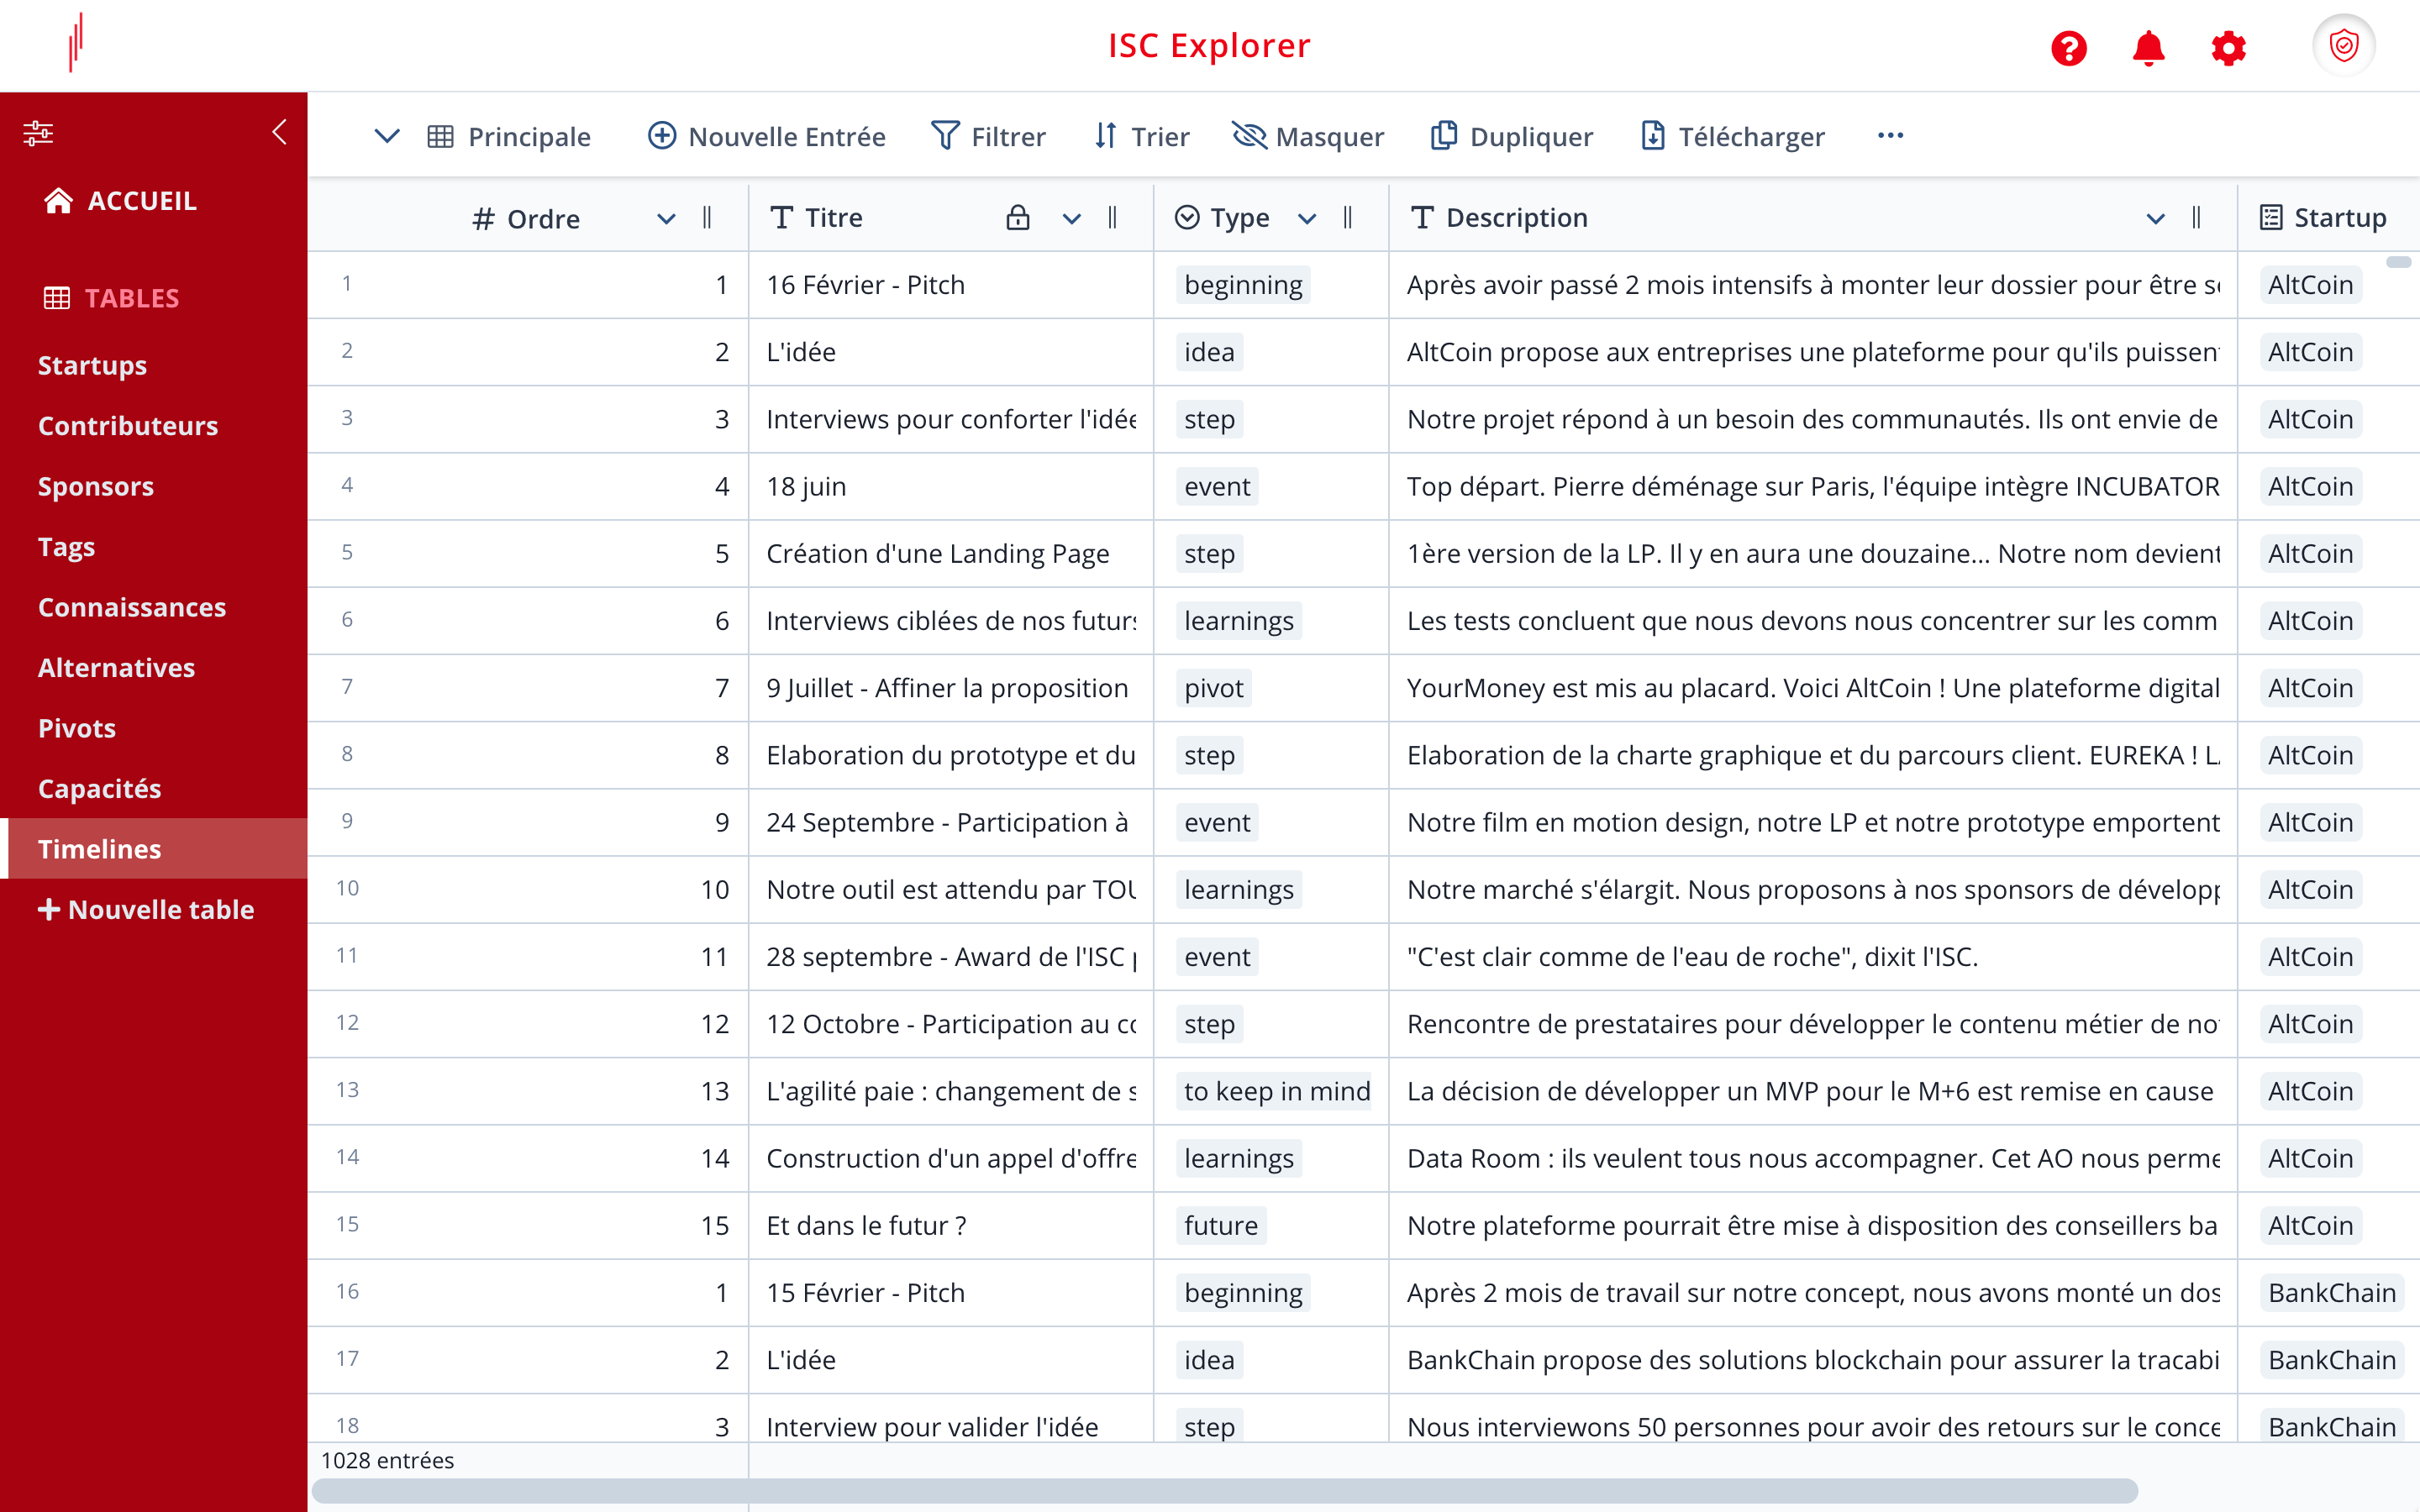
Task: Click the grid view icon beside Principale
Action: coord(440,136)
